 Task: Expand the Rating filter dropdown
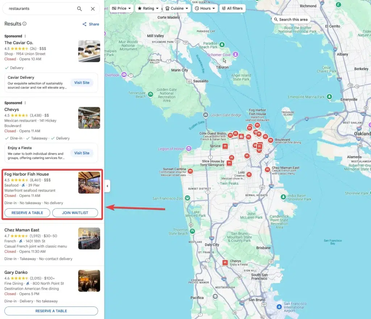pyautogui.click(x=148, y=8)
